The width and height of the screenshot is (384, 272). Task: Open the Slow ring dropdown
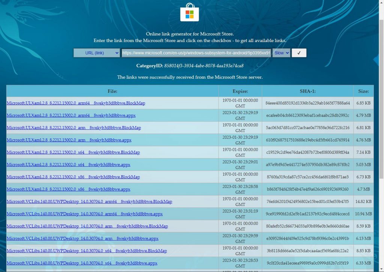(x=281, y=53)
